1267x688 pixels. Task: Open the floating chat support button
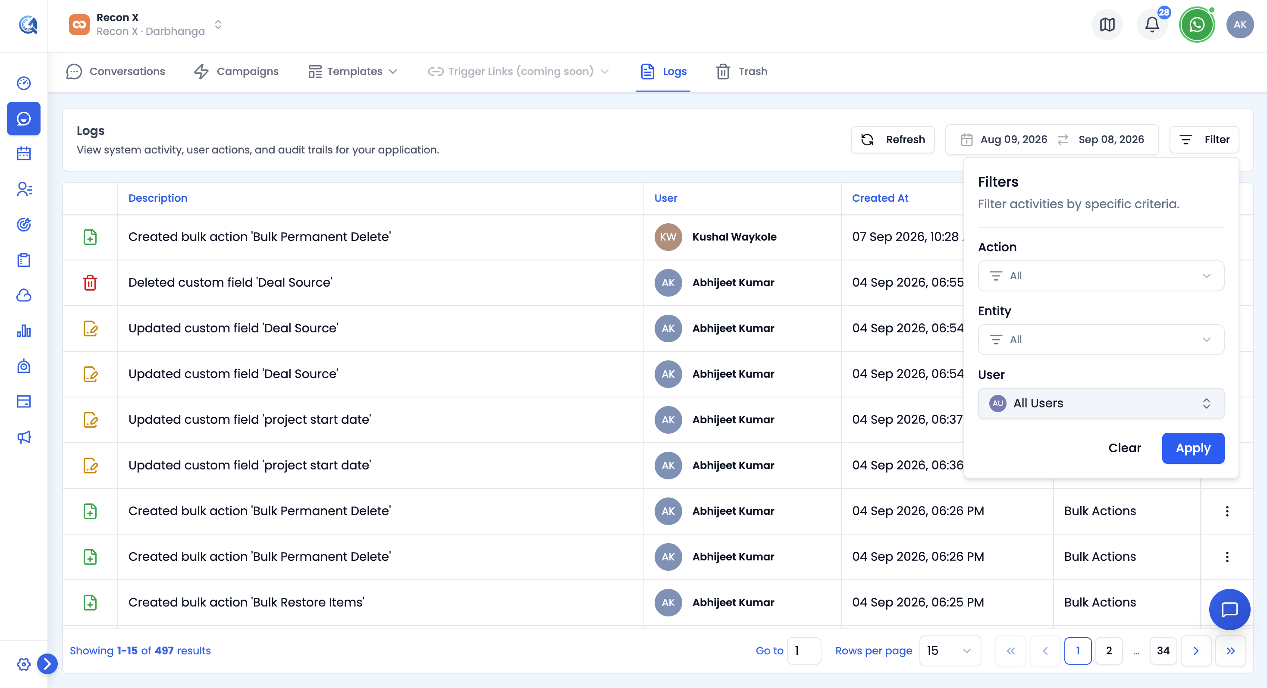pyautogui.click(x=1229, y=609)
